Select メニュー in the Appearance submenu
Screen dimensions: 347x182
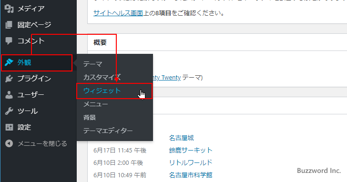[96, 104]
